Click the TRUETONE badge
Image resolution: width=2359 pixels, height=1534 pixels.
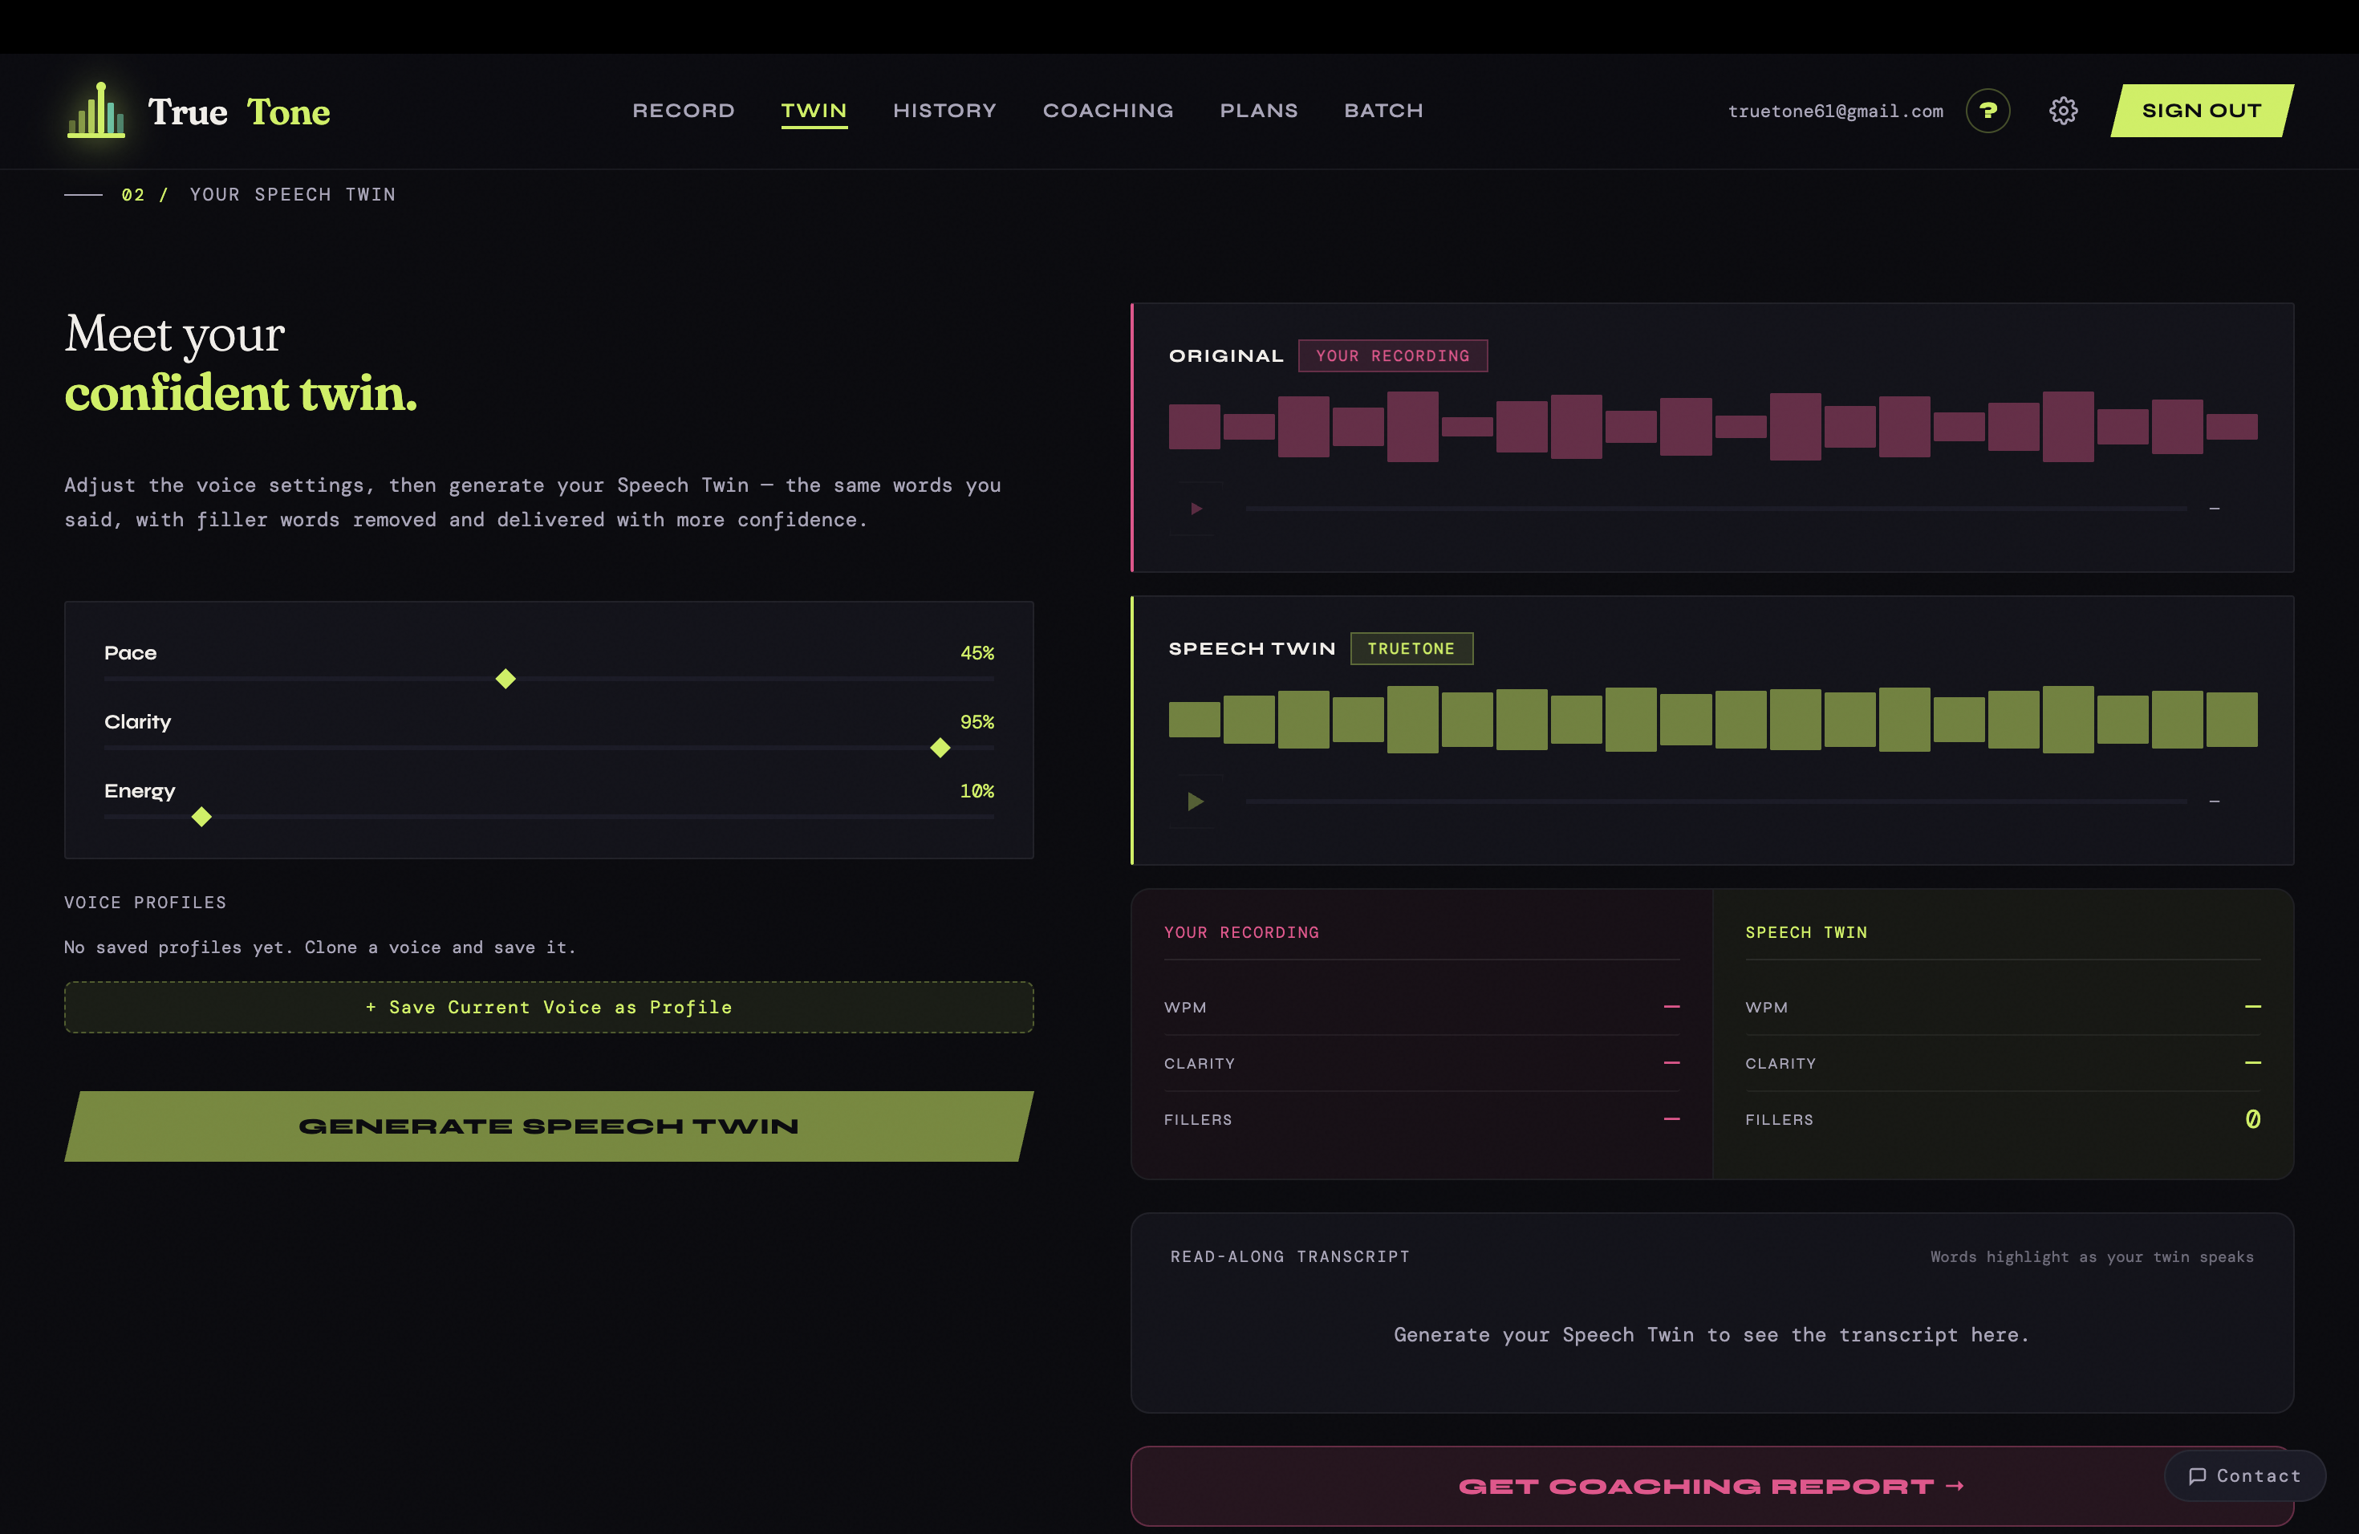(1411, 648)
